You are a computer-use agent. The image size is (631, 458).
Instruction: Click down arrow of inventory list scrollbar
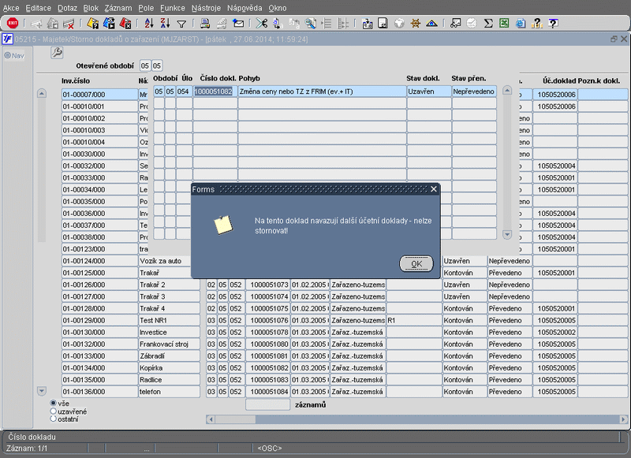pos(42,390)
